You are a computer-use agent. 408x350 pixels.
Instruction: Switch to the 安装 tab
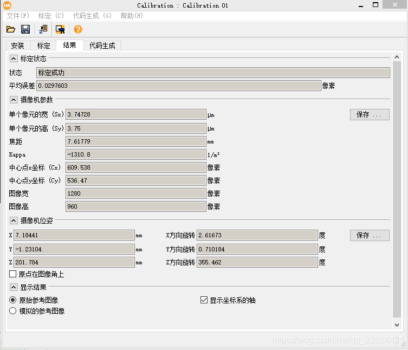pos(18,46)
